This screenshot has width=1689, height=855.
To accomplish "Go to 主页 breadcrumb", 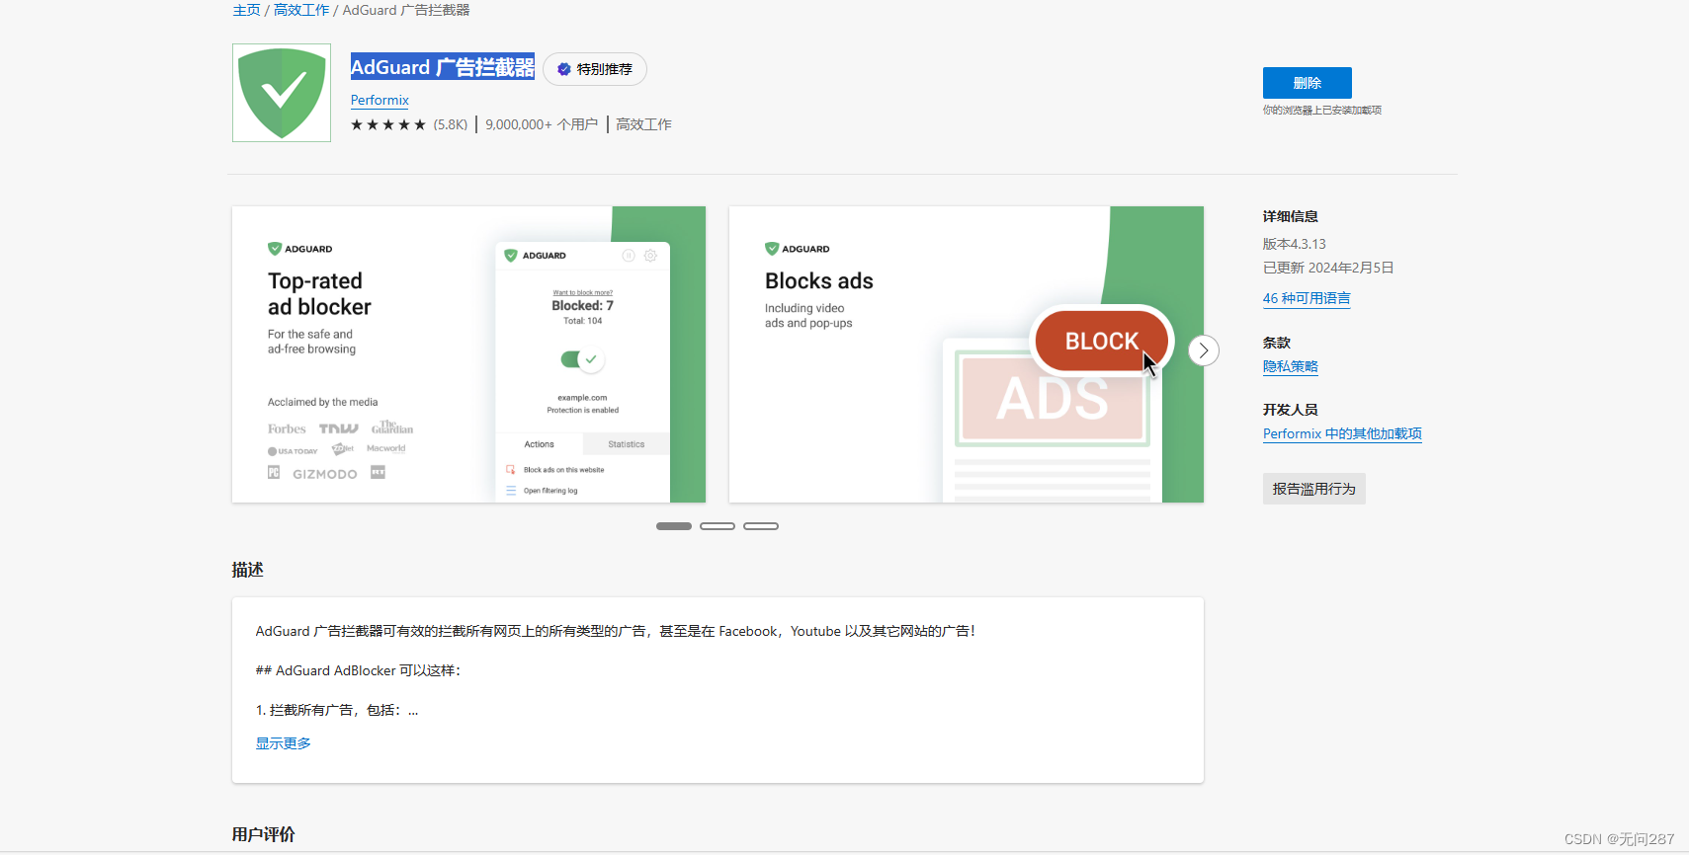I will pos(246,10).
